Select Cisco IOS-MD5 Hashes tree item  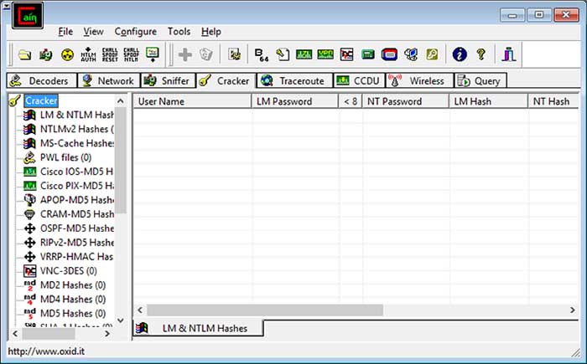pos(77,172)
